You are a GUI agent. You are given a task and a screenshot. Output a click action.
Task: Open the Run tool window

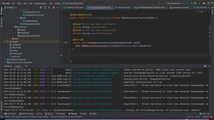(x=39, y=114)
